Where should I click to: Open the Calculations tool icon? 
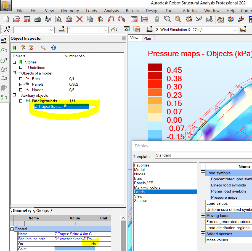(x=134, y=19)
